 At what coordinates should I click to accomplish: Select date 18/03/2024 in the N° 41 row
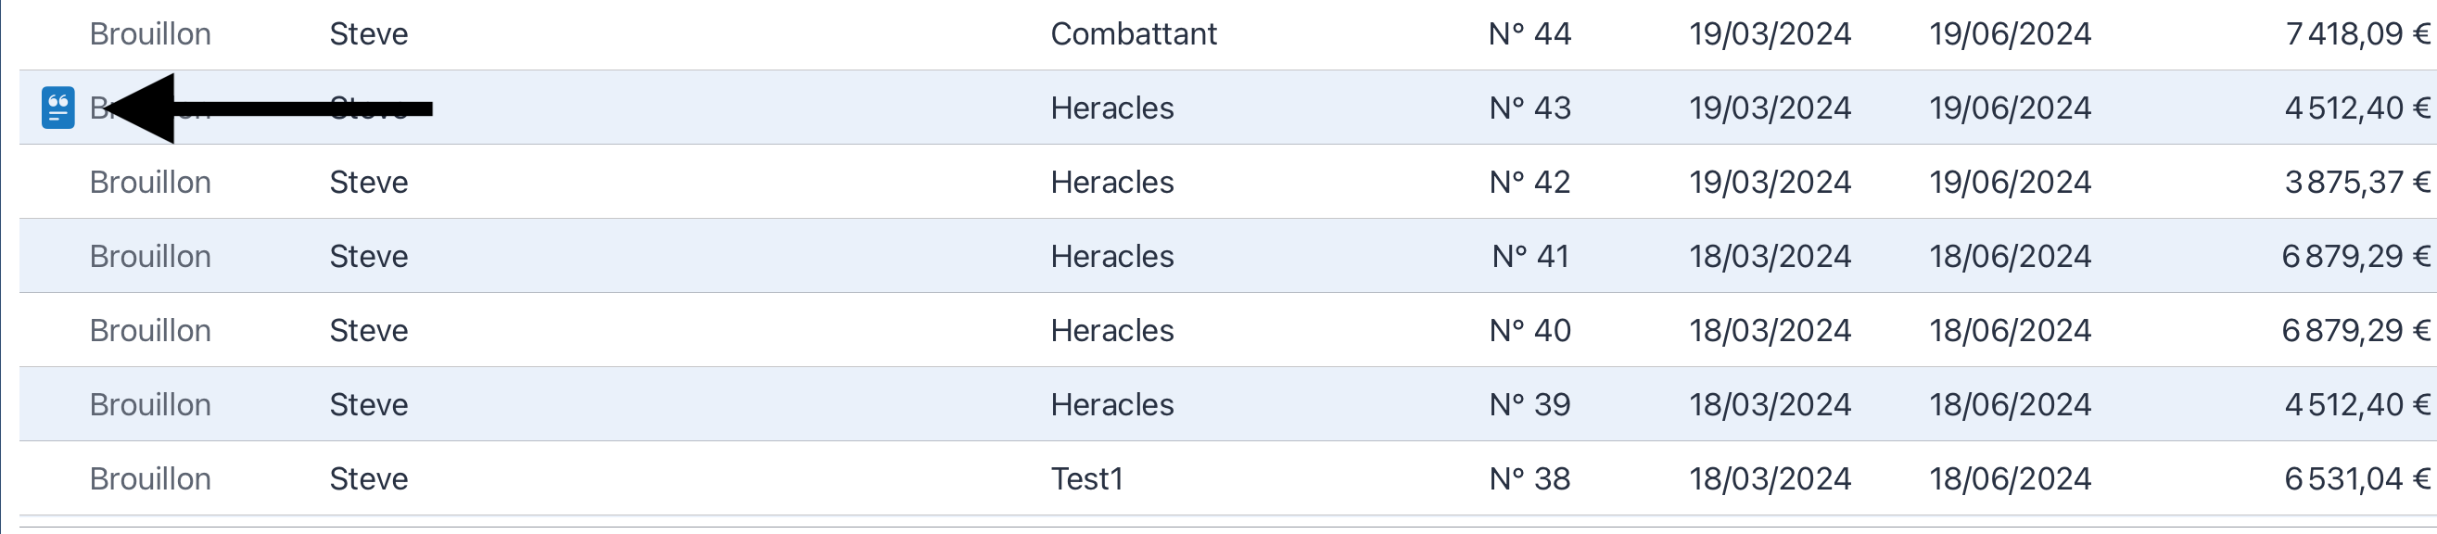click(1770, 256)
